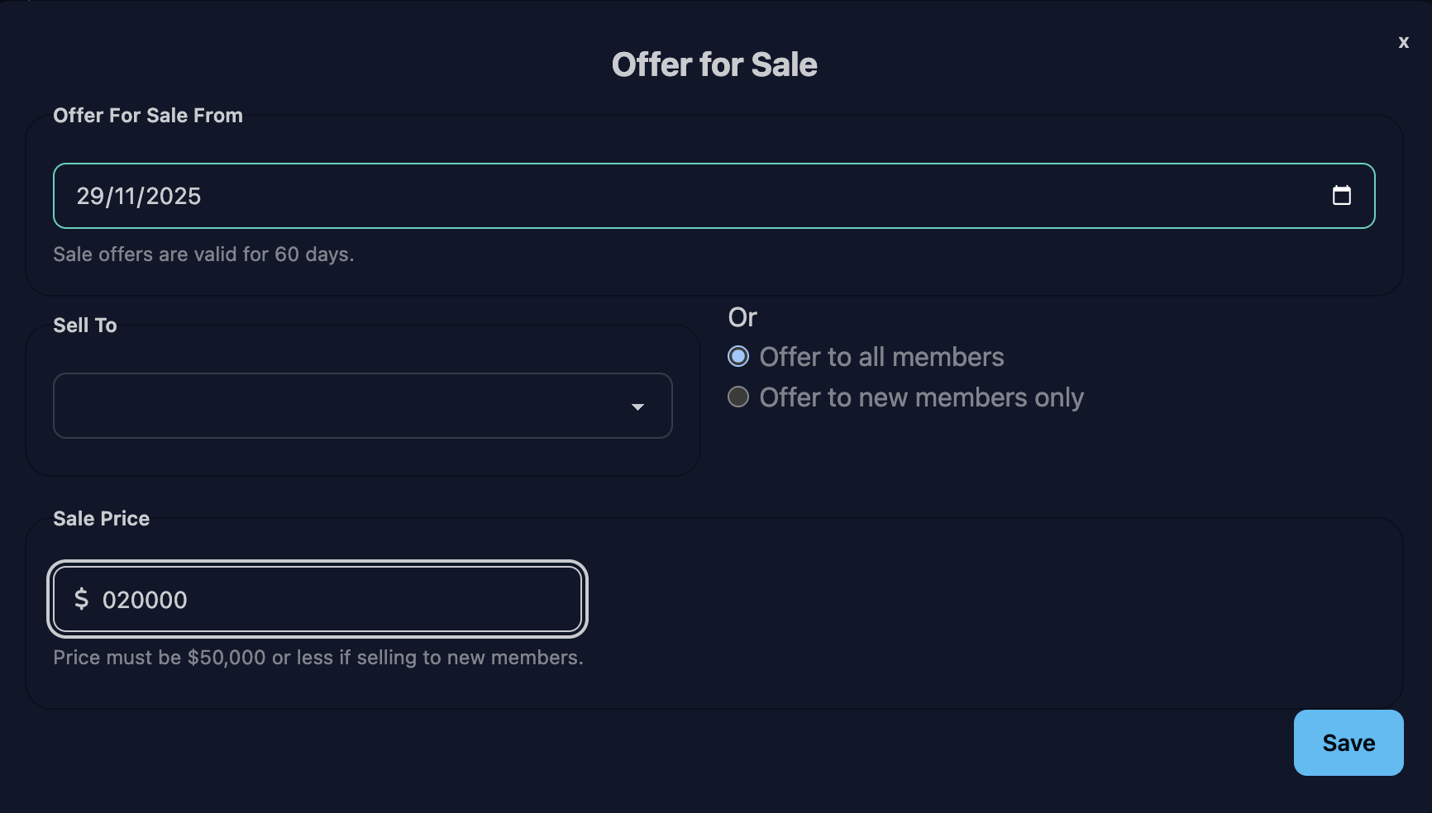Close the Offer for Sale dialog
Image resolution: width=1432 pixels, height=813 pixels.
(x=1403, y=42)
